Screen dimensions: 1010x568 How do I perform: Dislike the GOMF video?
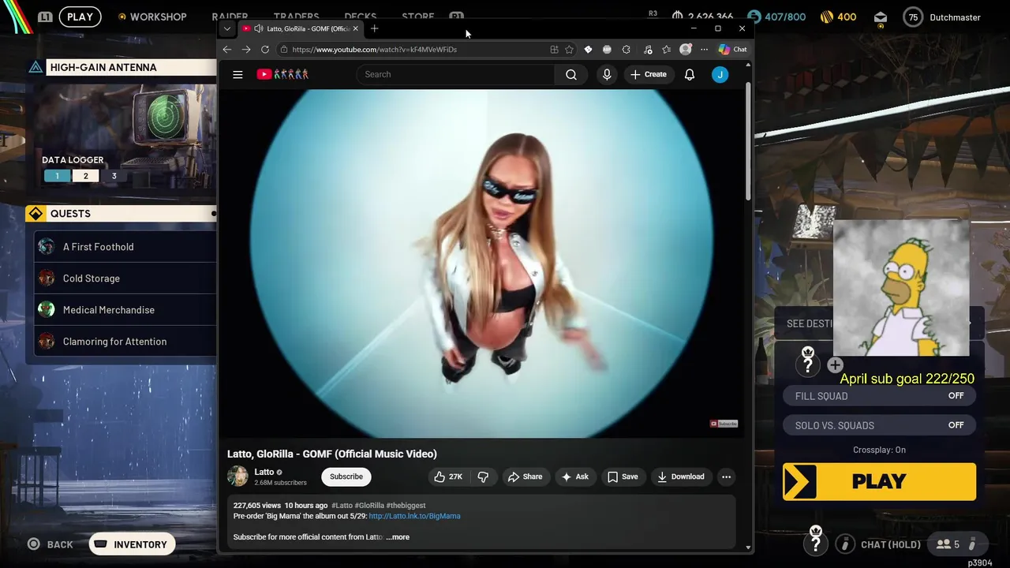click(483, 476)
